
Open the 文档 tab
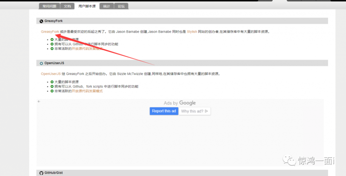(68, 6)
